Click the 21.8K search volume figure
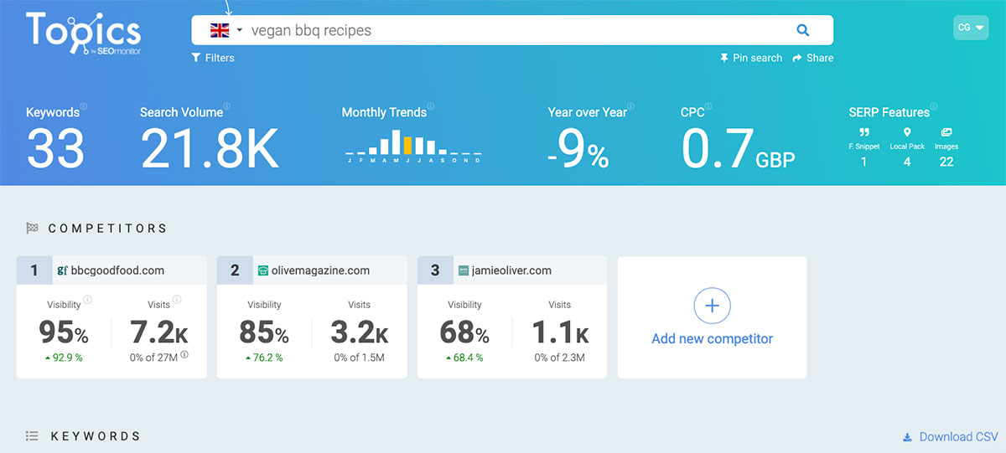The height and width of the screenshot is (453, 1006). [209, 149]
